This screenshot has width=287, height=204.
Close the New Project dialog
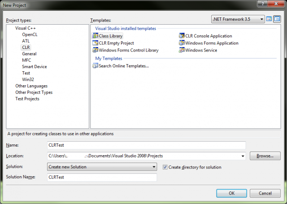[x=276, y=4]
